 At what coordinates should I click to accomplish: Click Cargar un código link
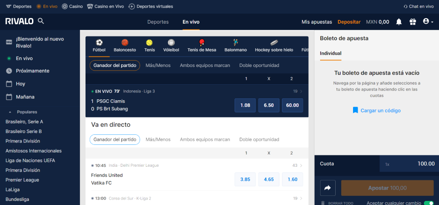pyautogui.click(x=380, y=110)
